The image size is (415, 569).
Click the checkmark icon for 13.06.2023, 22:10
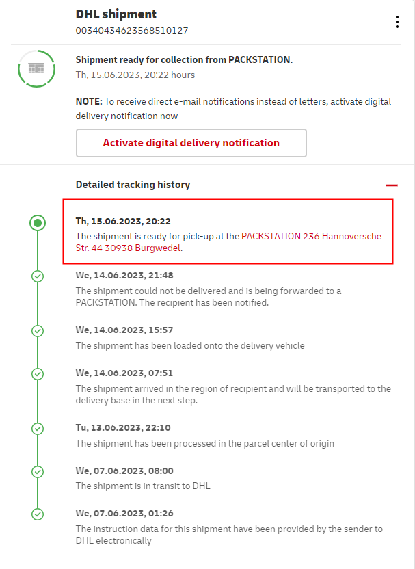click(38, 429)
